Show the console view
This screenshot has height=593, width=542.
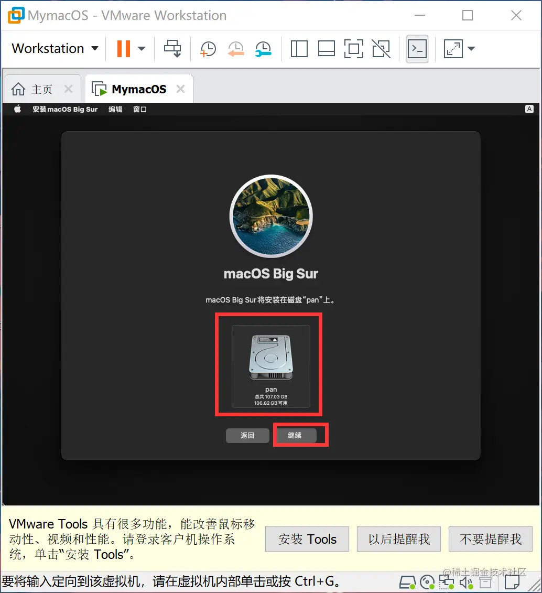(x=417, y=49)
